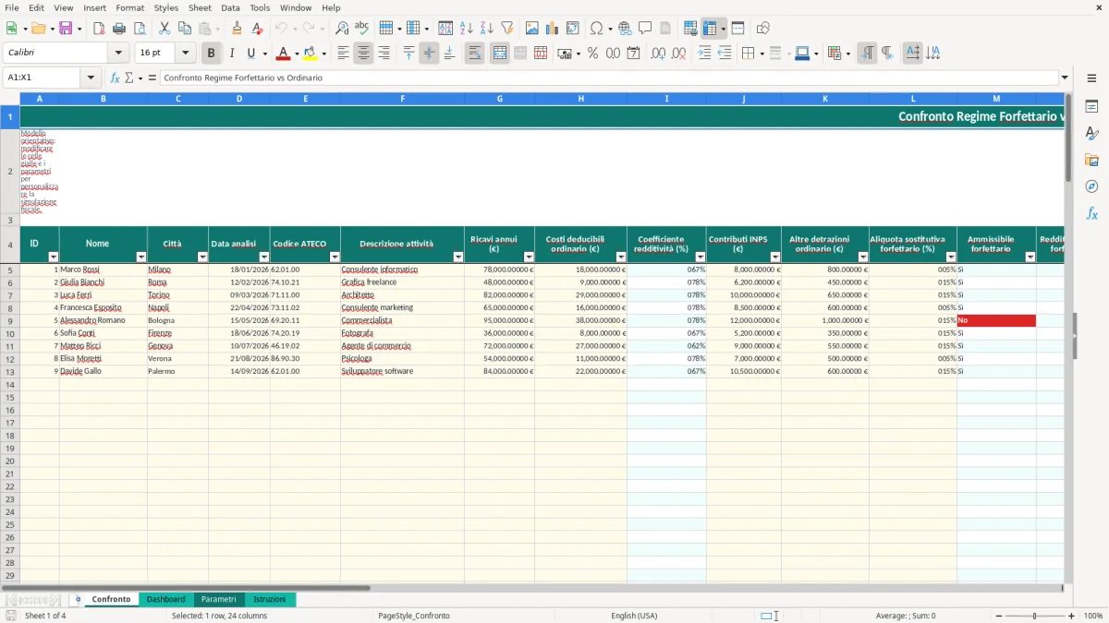This screenshot has height=623, width=1109.
Task: Open the Font Size dropdown
Action: [x=186, y=54]
